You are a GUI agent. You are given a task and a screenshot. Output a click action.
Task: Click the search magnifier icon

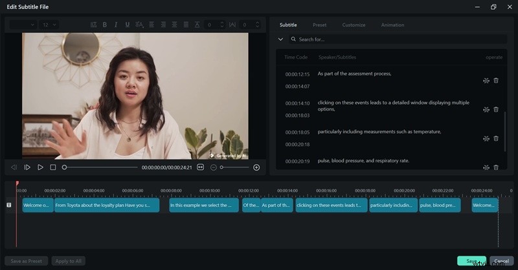[293, 39]
